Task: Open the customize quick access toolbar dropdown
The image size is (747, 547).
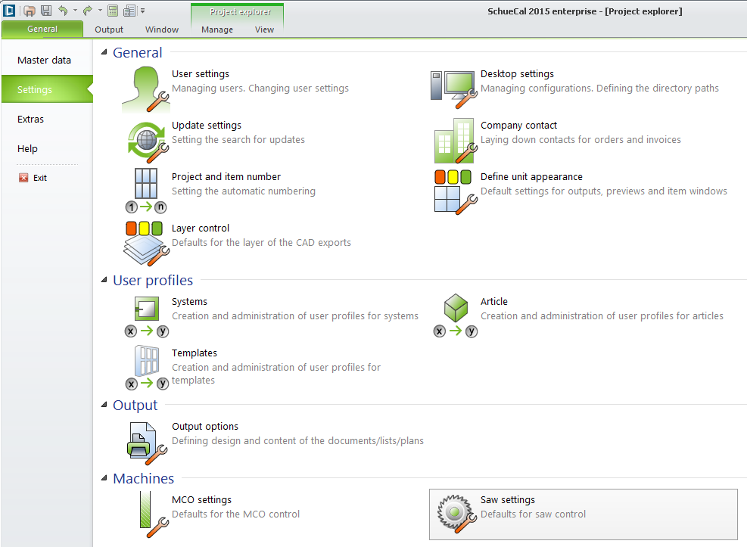Action: tap(143, 11)
